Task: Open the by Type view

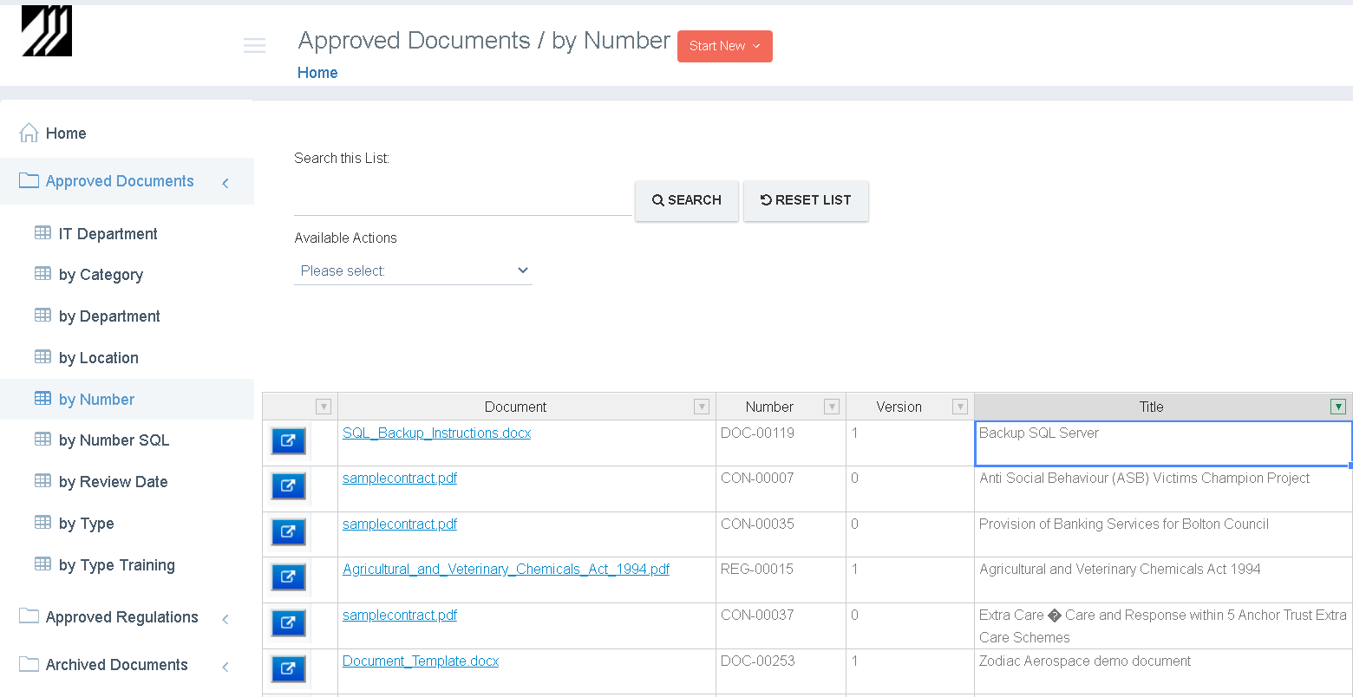Action: click(87, 524)
